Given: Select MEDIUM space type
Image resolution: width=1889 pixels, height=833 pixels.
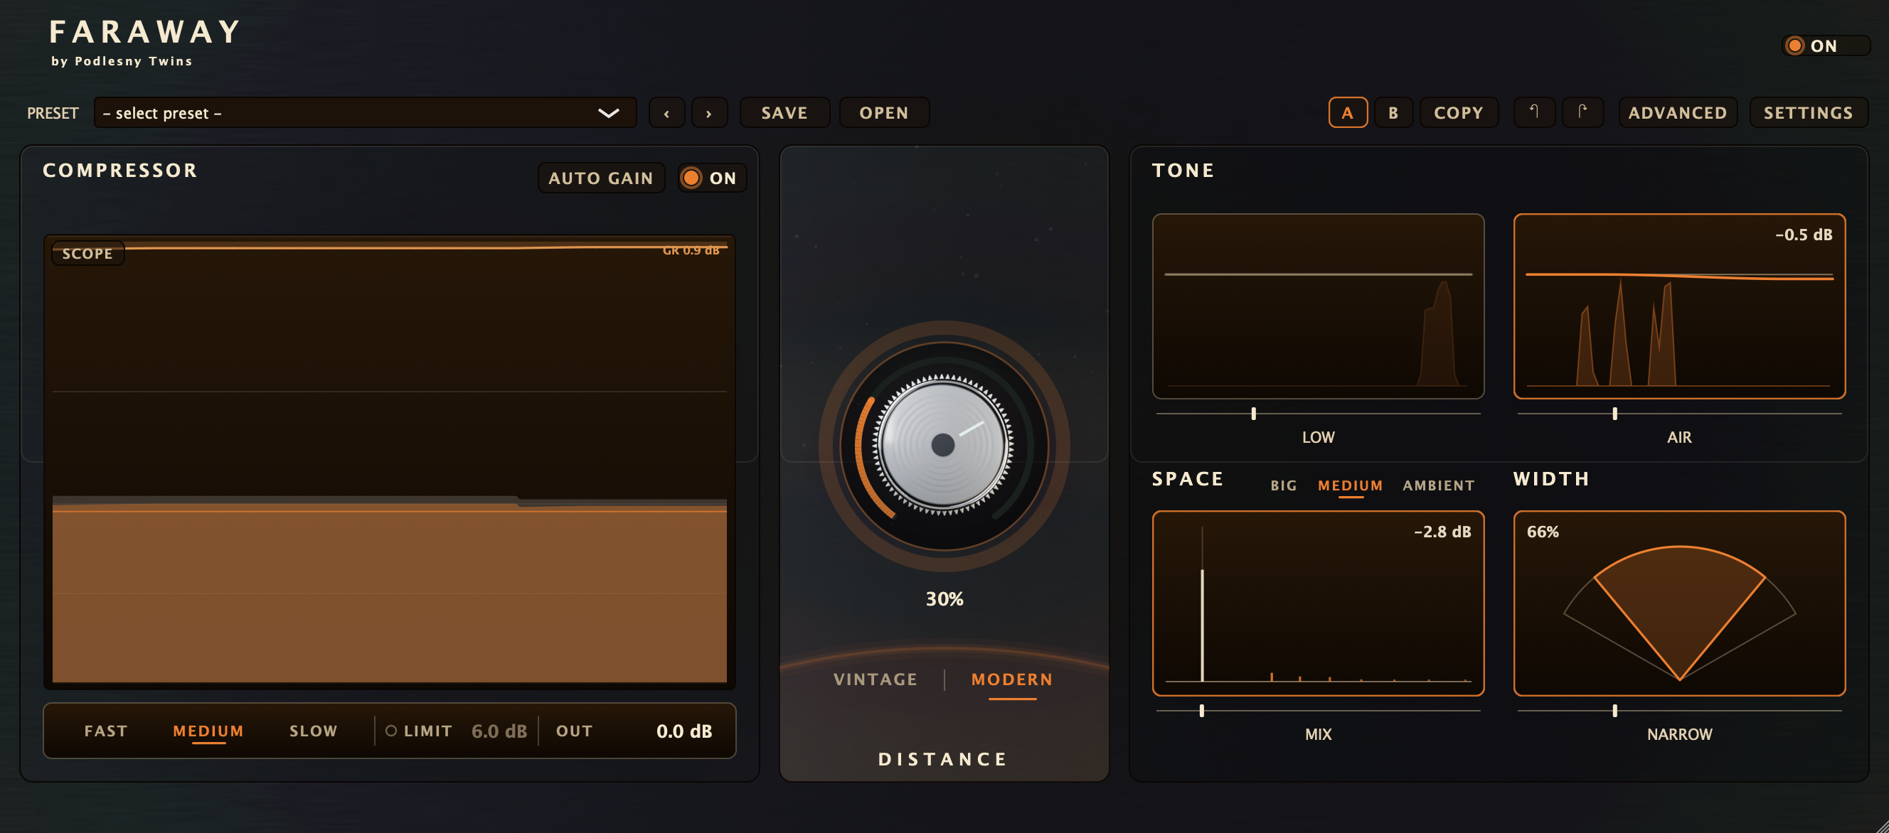Looking at the screenshot, I should [1351, 485].
